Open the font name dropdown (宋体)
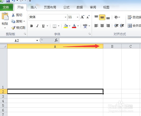Screen dimensions: 141x116 (65, 17)
